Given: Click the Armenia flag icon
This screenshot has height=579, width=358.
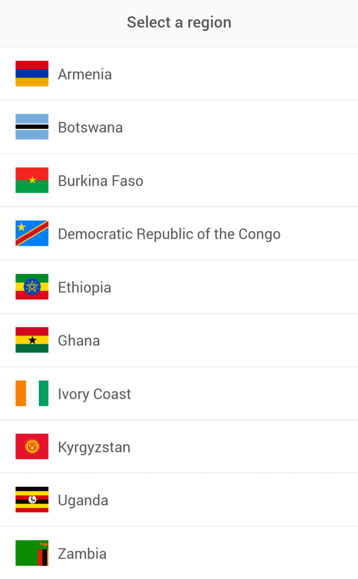Looking at the screenshot, I should (x=32, y=74).
